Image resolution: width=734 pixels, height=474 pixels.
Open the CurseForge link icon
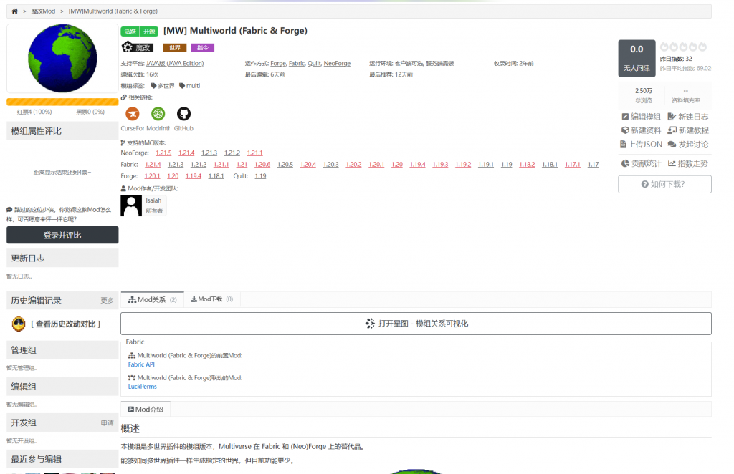[133, 114]
